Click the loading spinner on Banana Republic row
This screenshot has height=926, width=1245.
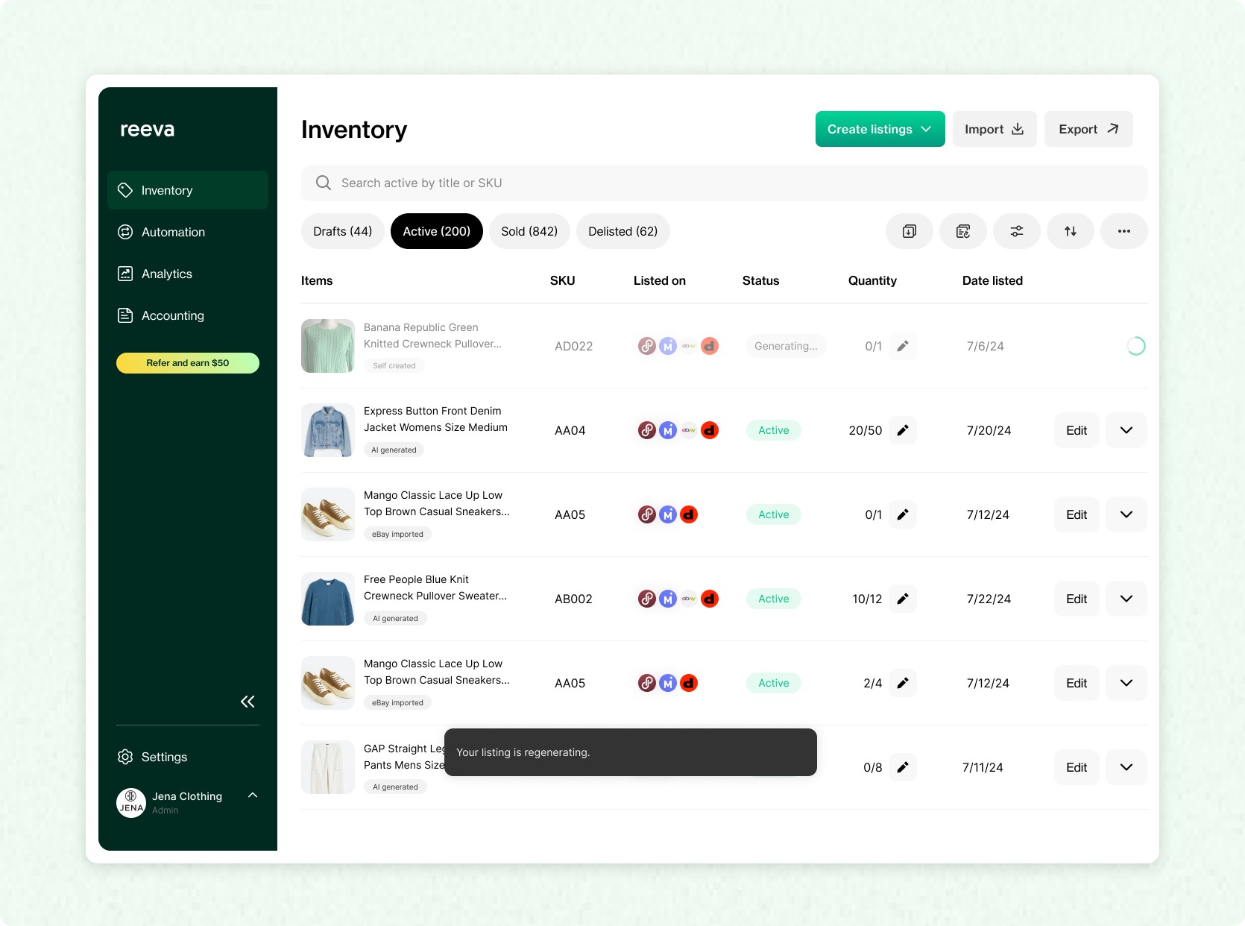[x=1136, y=346]
